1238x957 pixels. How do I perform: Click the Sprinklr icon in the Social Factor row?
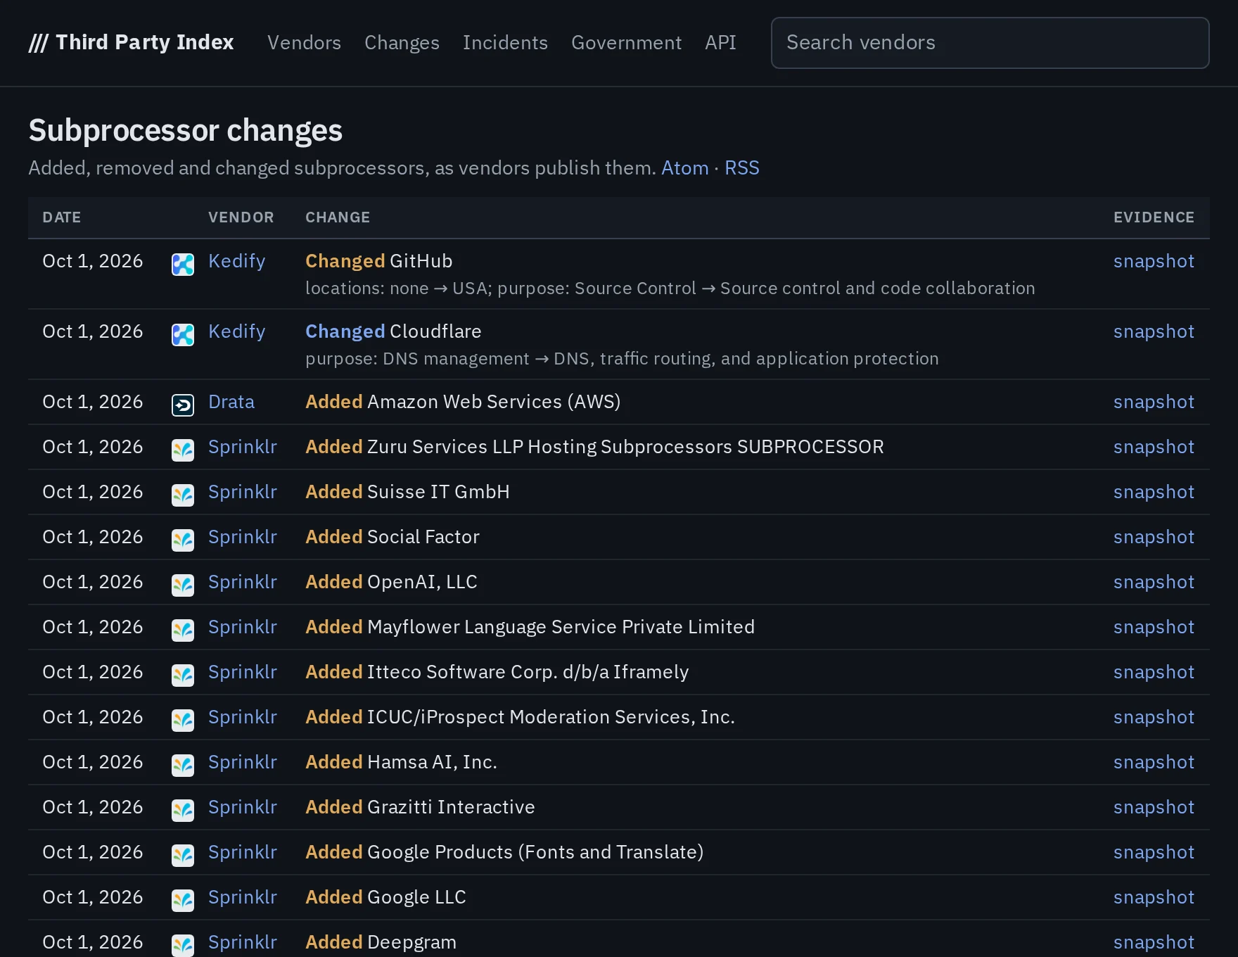(183, 540)
